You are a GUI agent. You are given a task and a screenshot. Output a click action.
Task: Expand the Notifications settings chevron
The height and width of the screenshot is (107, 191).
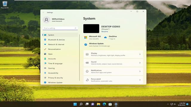pos(140,71)
